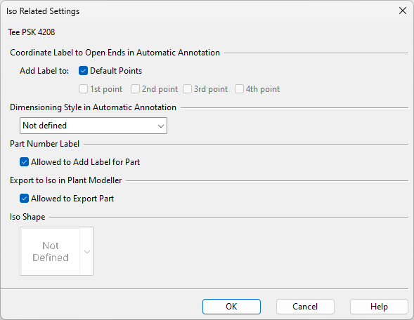
Task: Open the Dimensioning Style combo box
Action: (x=93, y=126)
